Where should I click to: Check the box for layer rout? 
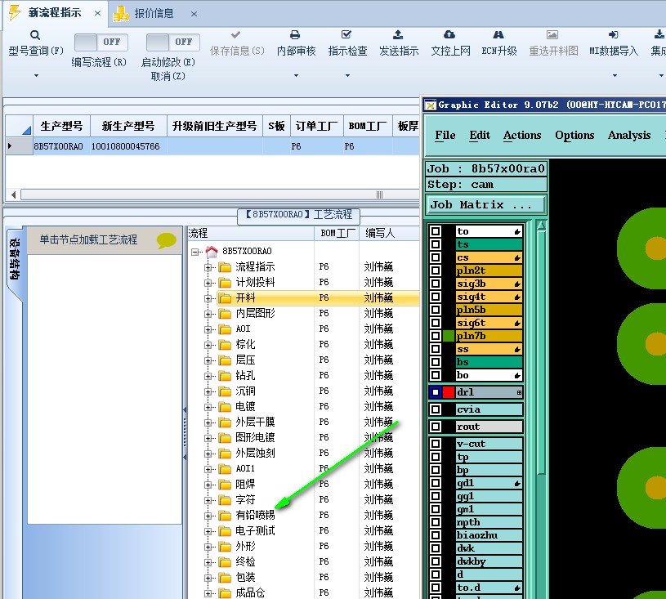(436, 427)
